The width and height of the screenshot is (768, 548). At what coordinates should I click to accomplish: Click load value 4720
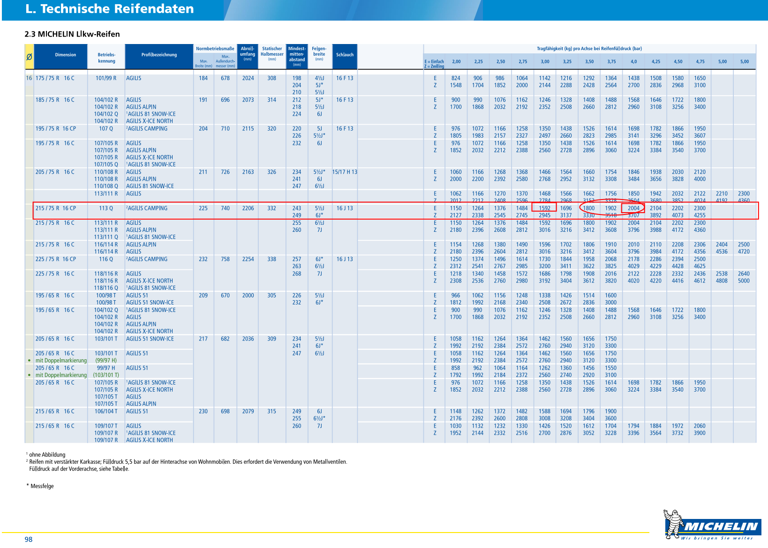744,252
